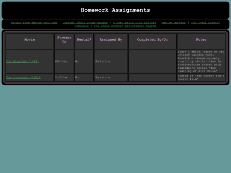Click the Streams On column header
The width and height of the screenshot is (231, 173).
coord(64,41)
